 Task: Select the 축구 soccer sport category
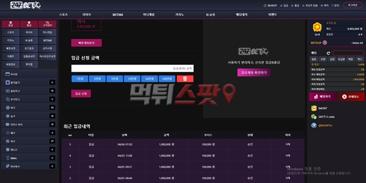coord(29,108)
